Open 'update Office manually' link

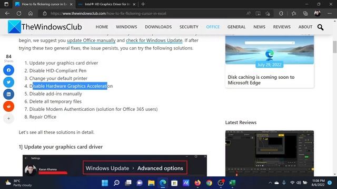tap(91, 40)
